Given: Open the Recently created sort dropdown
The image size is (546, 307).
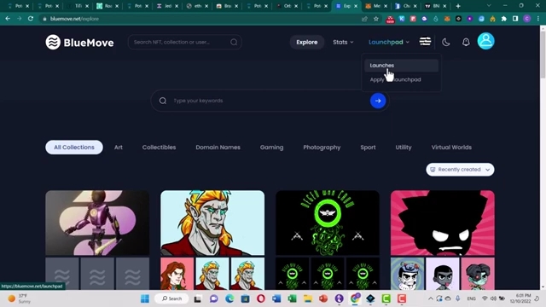Looking at the screenshot, I should [x=460, y=170].
